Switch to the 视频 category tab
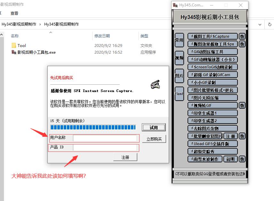 point(179,58)
